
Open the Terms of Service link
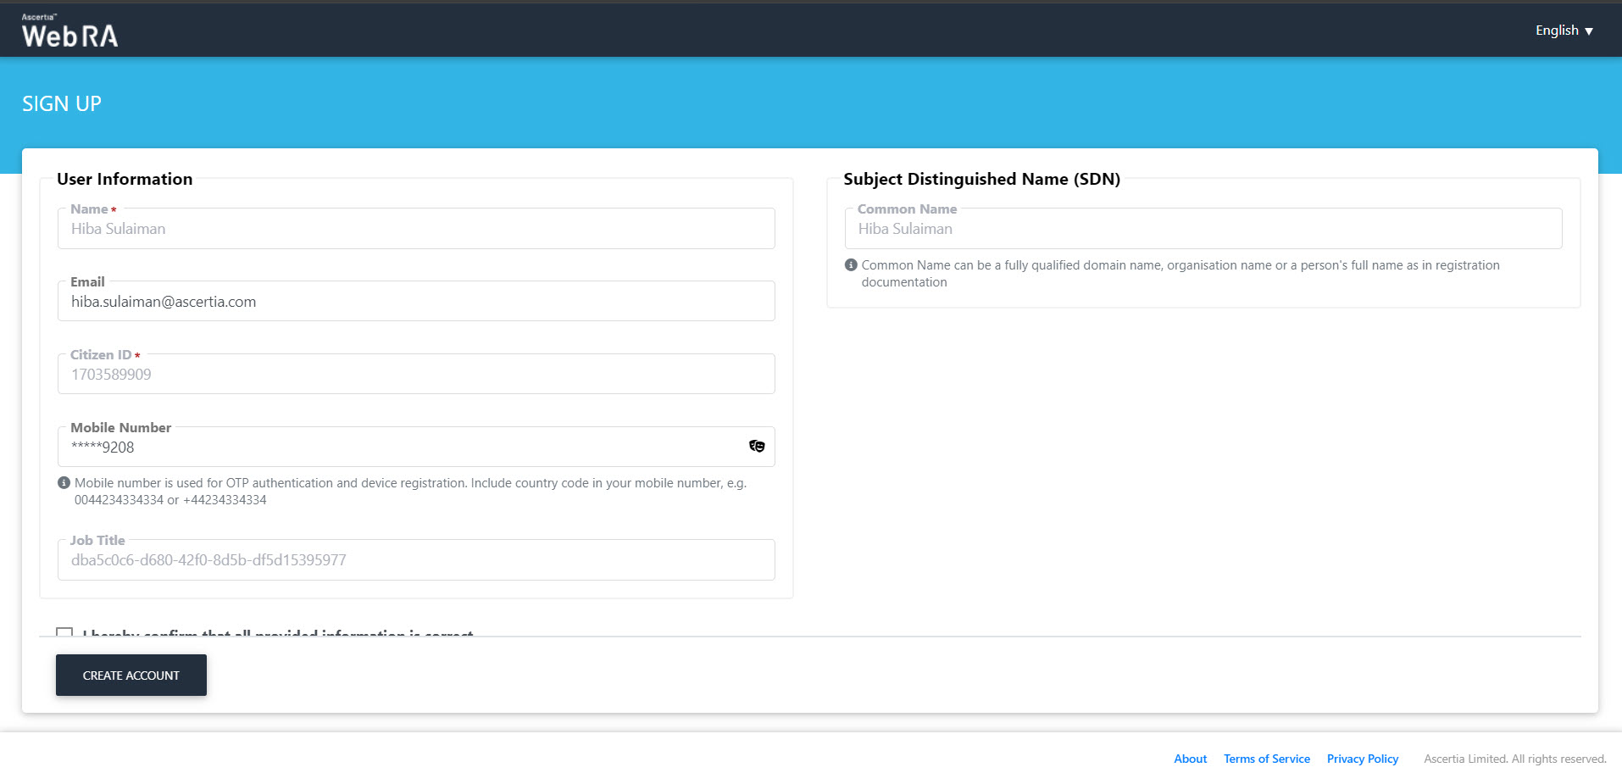1266,759
